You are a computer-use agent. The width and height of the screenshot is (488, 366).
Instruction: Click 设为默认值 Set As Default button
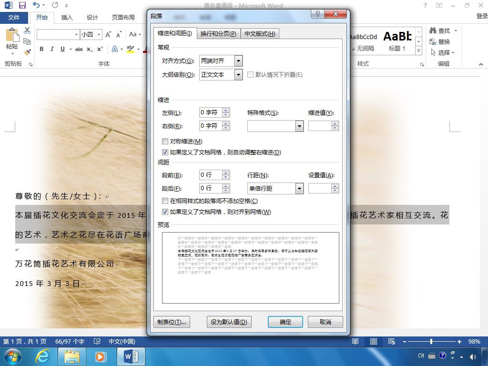[x=229, y=322]
